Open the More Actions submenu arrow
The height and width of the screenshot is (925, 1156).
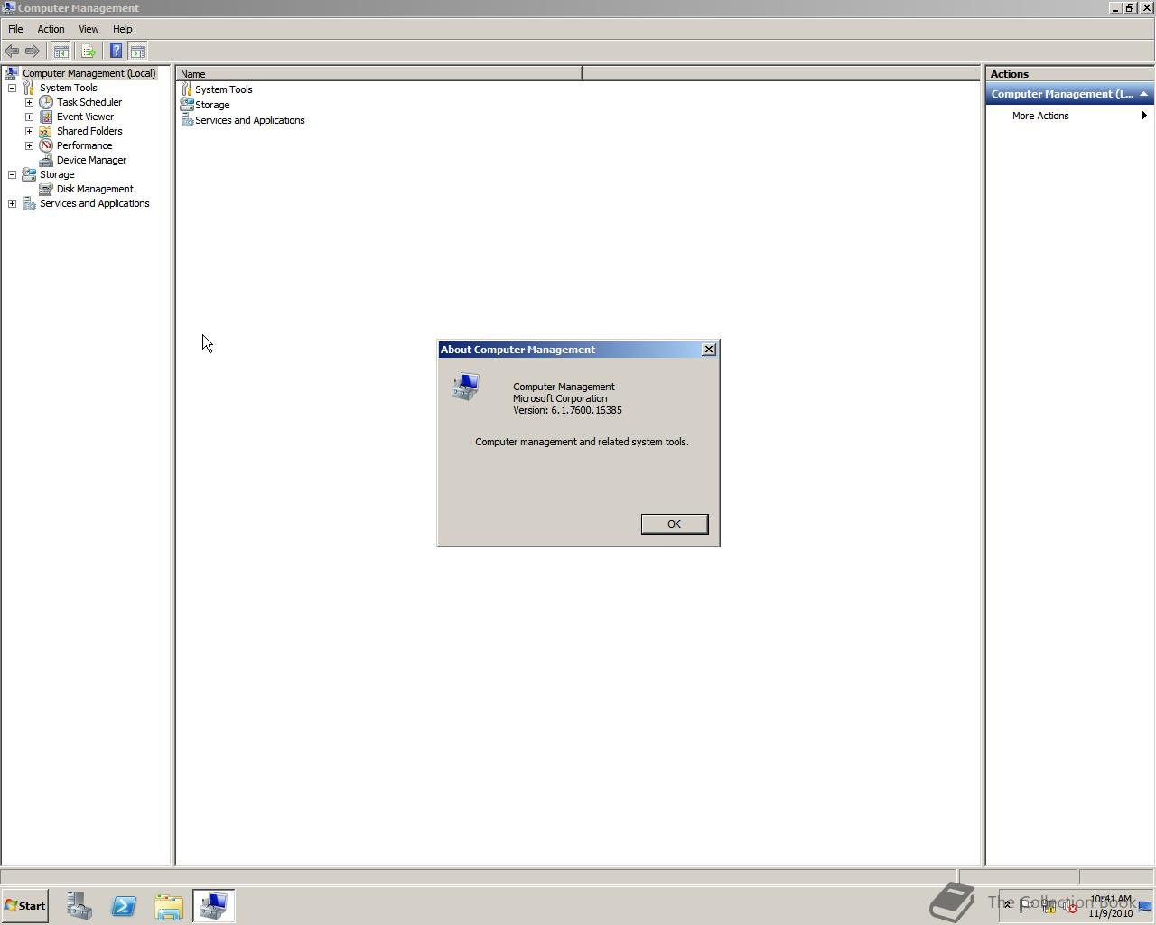[1144, 116]
